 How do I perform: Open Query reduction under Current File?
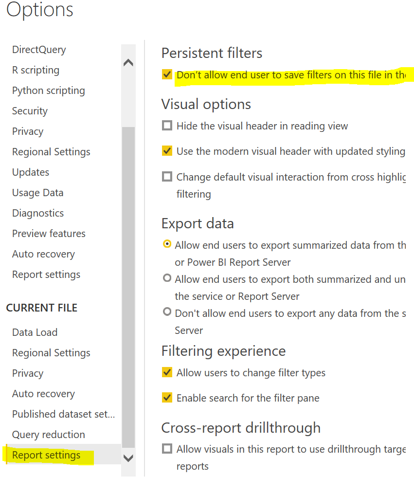(x=48, y=435)
